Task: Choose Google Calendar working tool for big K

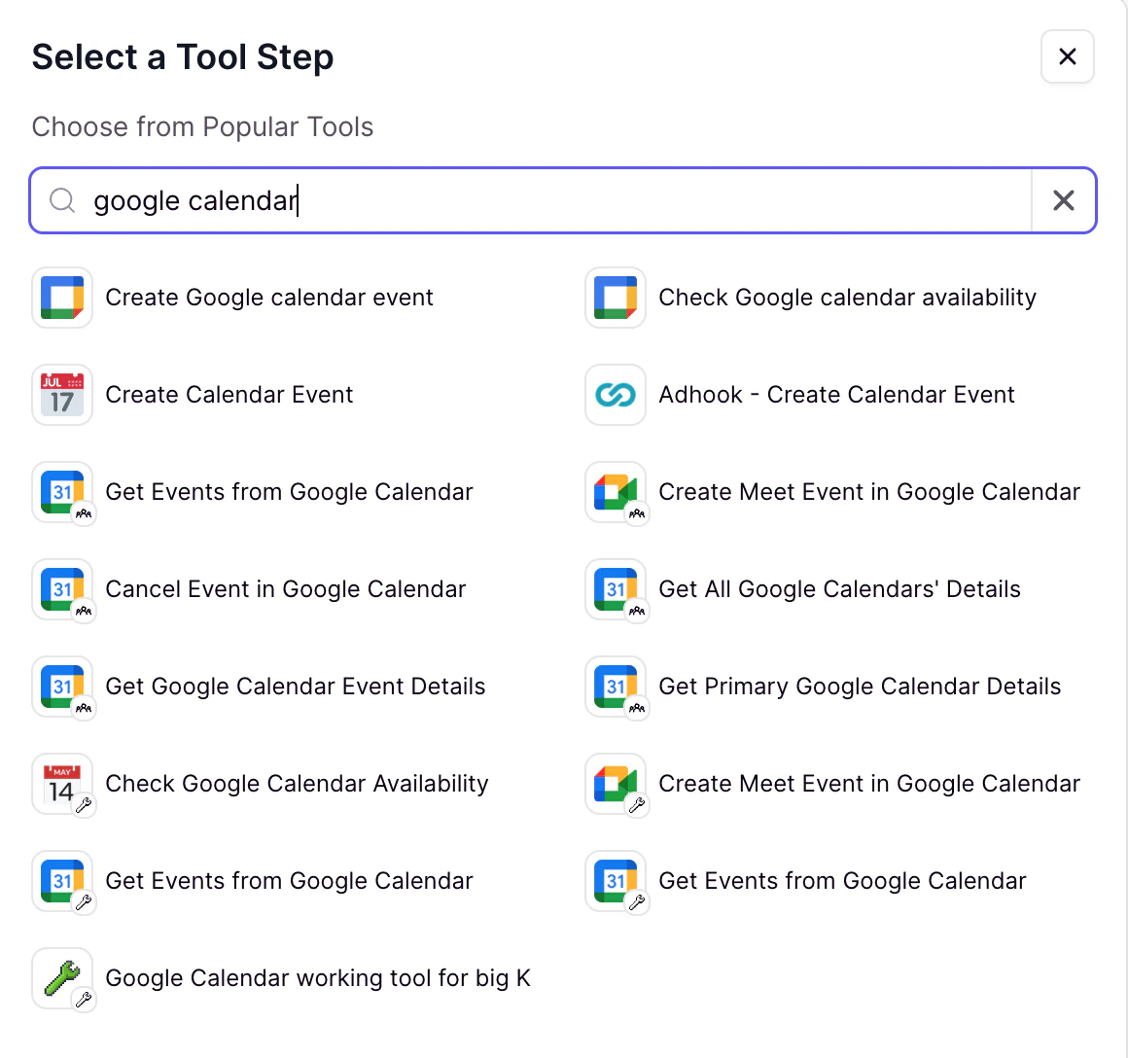Action: 317,978
